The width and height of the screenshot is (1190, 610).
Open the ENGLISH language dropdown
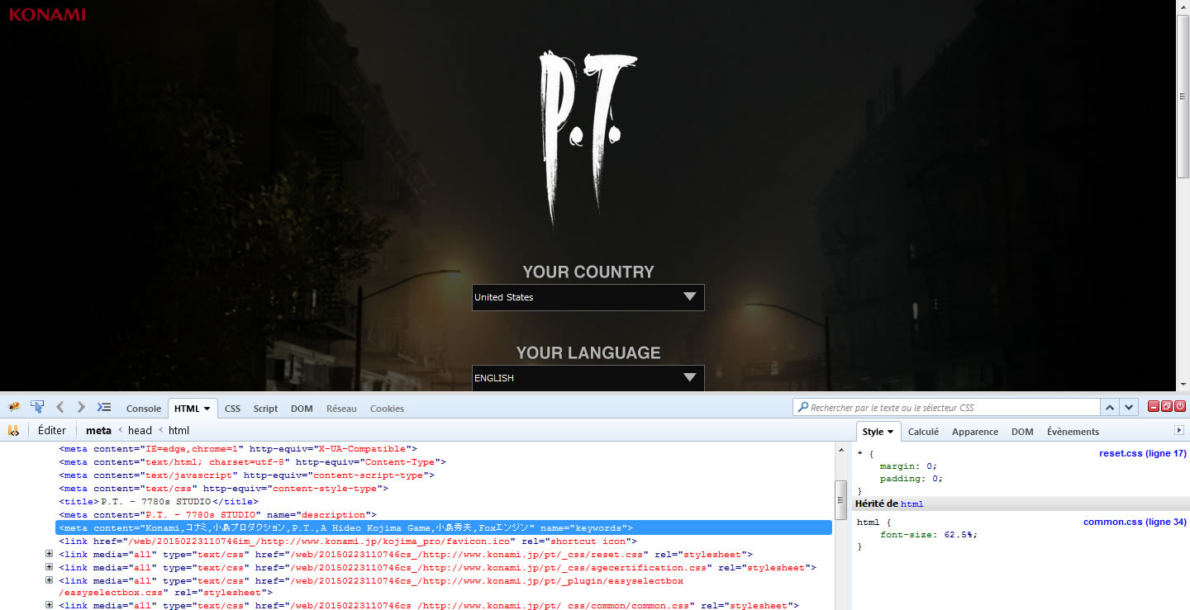pyautogui.click(x=588, y=378)
